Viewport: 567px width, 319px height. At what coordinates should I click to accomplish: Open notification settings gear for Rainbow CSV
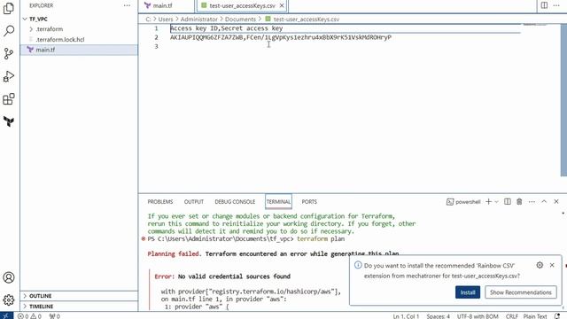pyautogui.click(x=540, y=265)
